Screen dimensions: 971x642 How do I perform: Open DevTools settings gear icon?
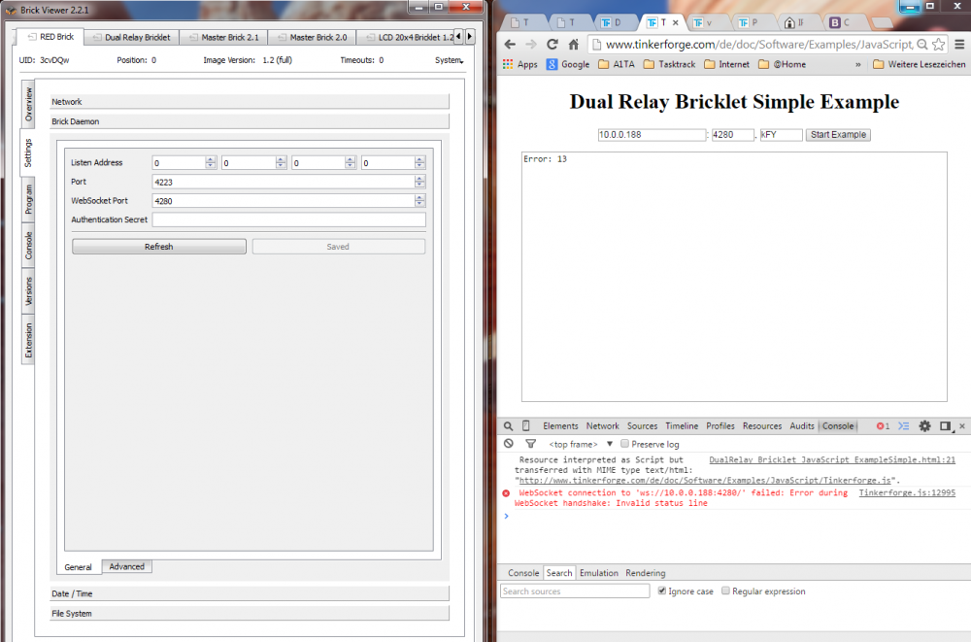pos(924,426)
